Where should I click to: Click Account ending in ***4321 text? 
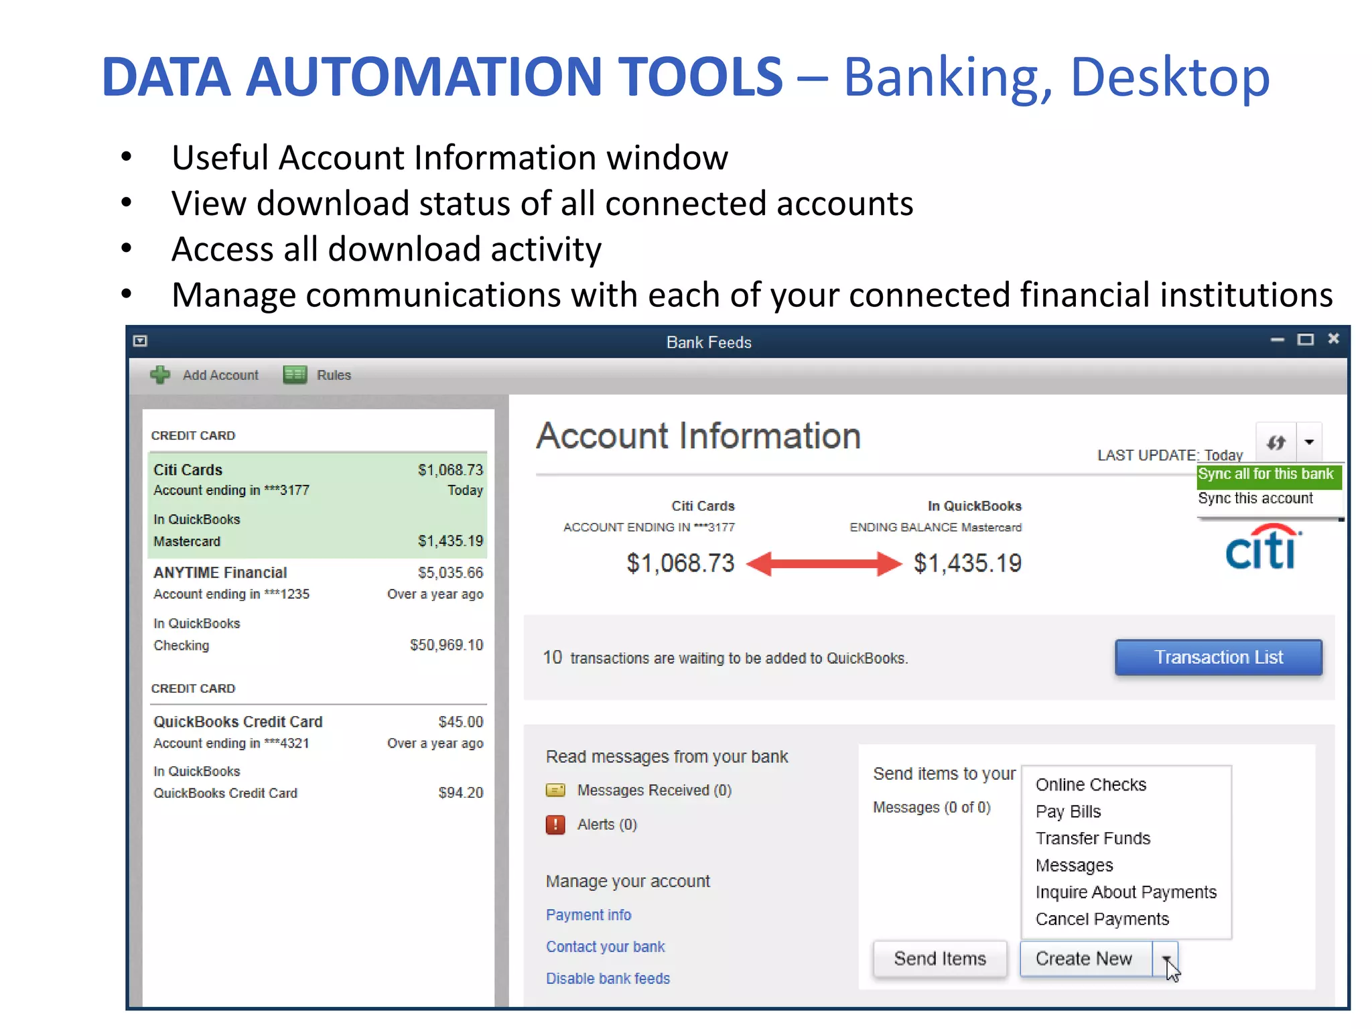click(x=231, y=744)
